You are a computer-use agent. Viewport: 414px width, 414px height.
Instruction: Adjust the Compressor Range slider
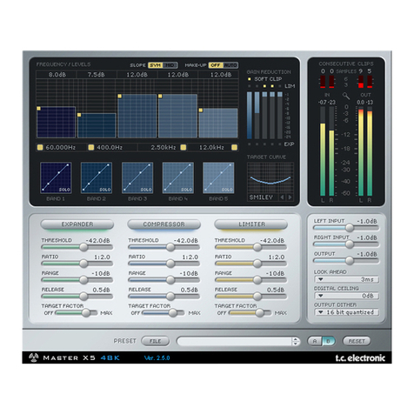tap(170, 280)
